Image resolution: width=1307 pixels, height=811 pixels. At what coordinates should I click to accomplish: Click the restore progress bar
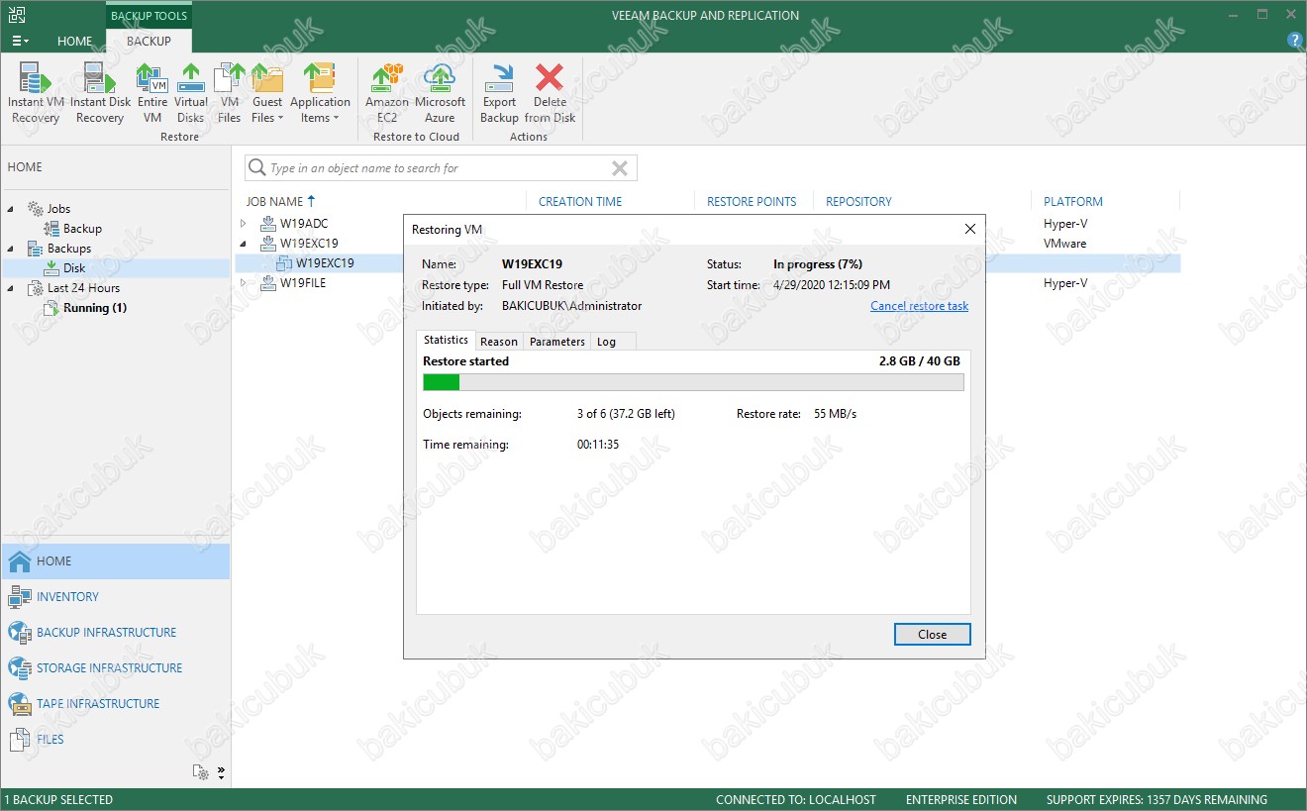pos(693,382)
